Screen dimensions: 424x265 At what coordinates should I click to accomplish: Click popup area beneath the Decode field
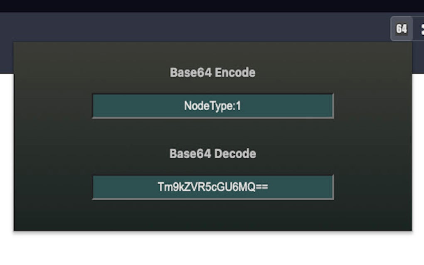(x=212, y=215)
